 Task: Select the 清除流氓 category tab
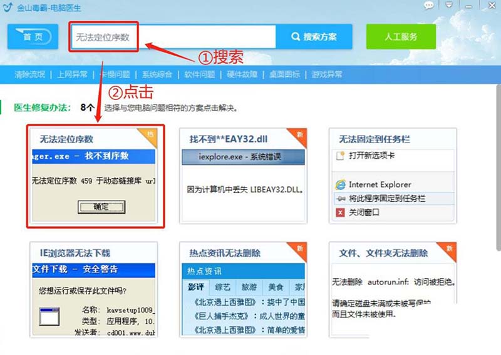29,74
